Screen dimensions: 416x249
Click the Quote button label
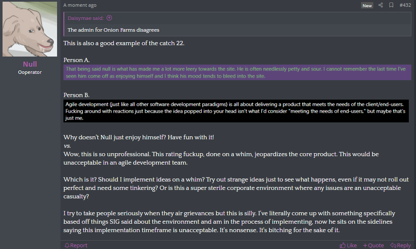click(376, 246)
